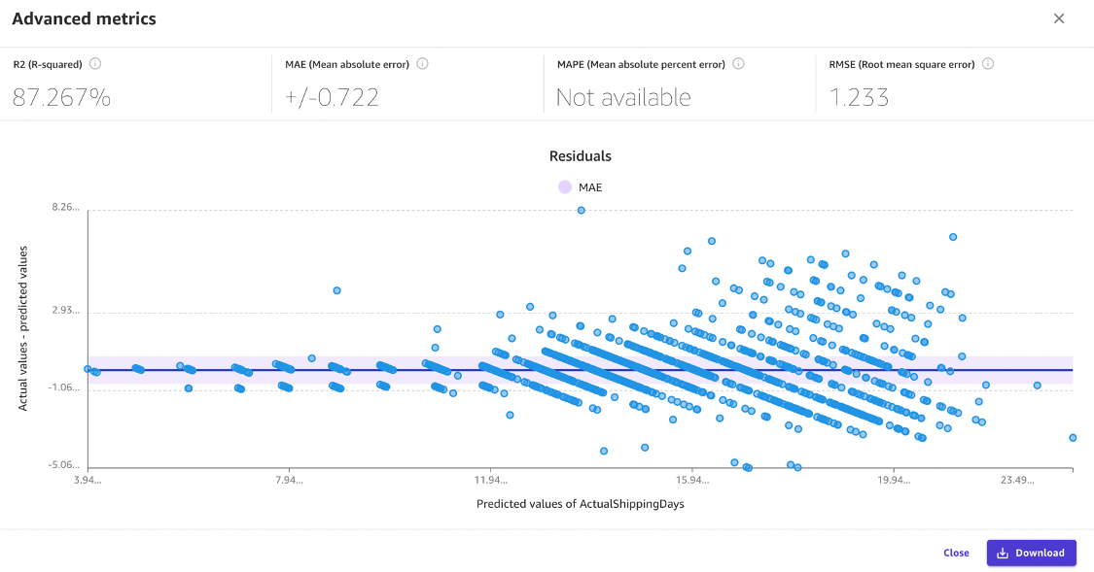Click the info icon next to R2 (R-squared)
The height and width of the screenshot is (572, 1094).
[x=95, y=64]
